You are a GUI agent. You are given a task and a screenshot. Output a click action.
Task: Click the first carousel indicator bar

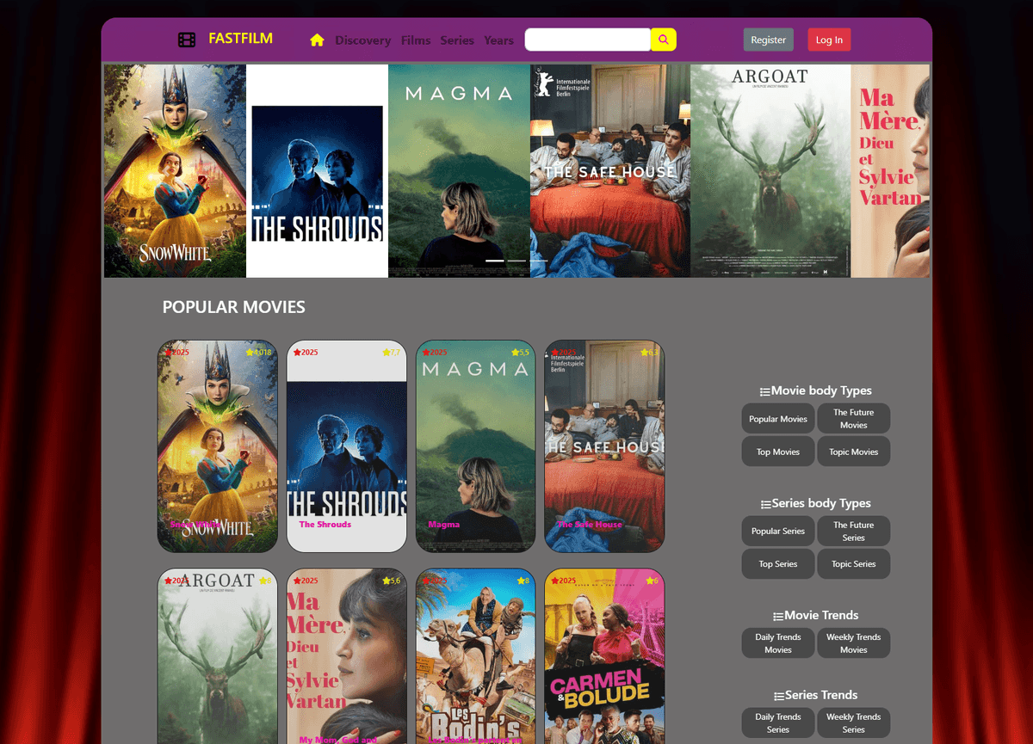point(495,261)
